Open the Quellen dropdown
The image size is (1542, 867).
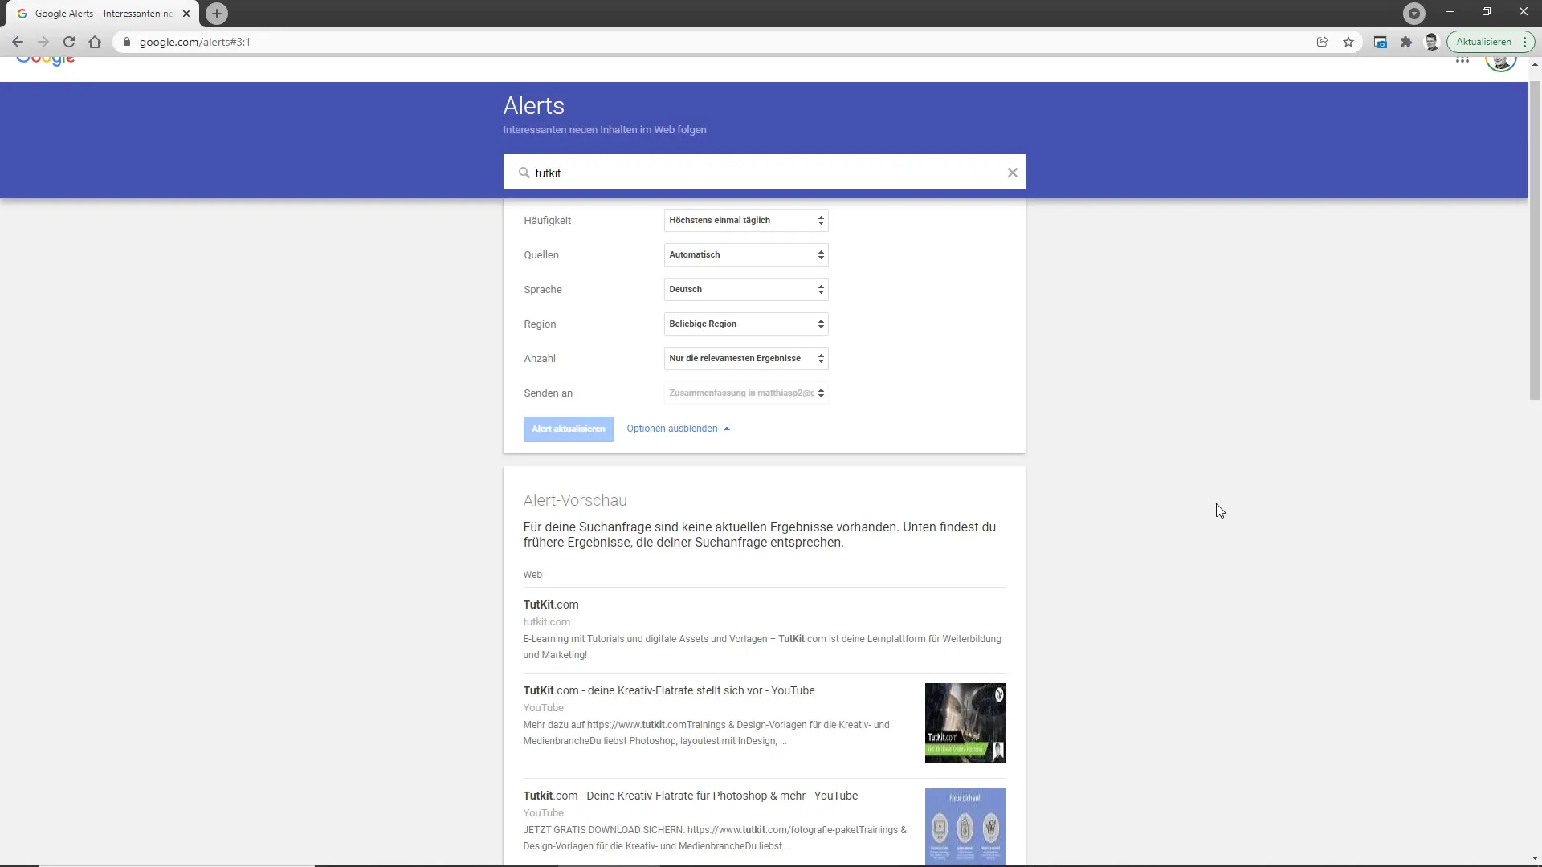(x=746, y=254)
